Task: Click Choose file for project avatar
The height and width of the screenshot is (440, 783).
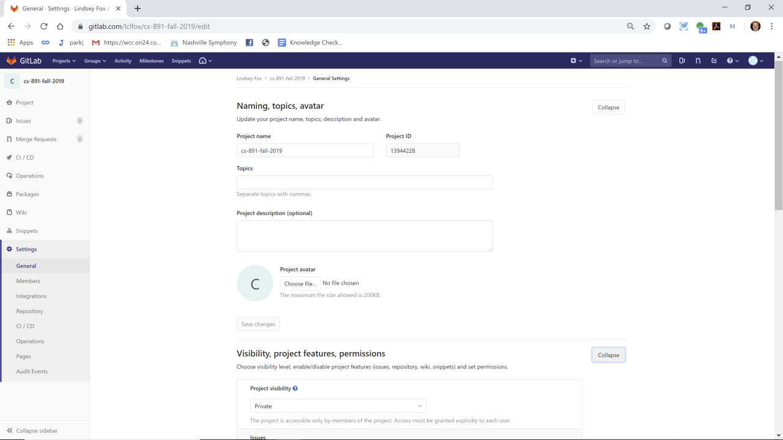Action: (x=300, y=284)
